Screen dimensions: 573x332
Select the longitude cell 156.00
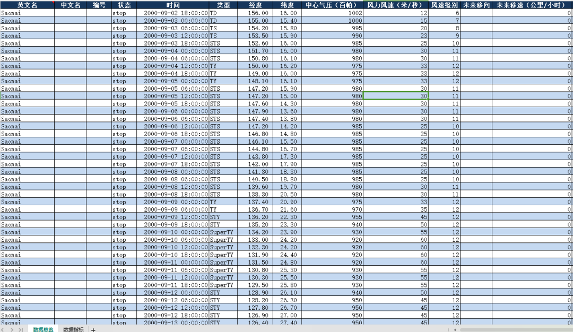tap(255, 13)
